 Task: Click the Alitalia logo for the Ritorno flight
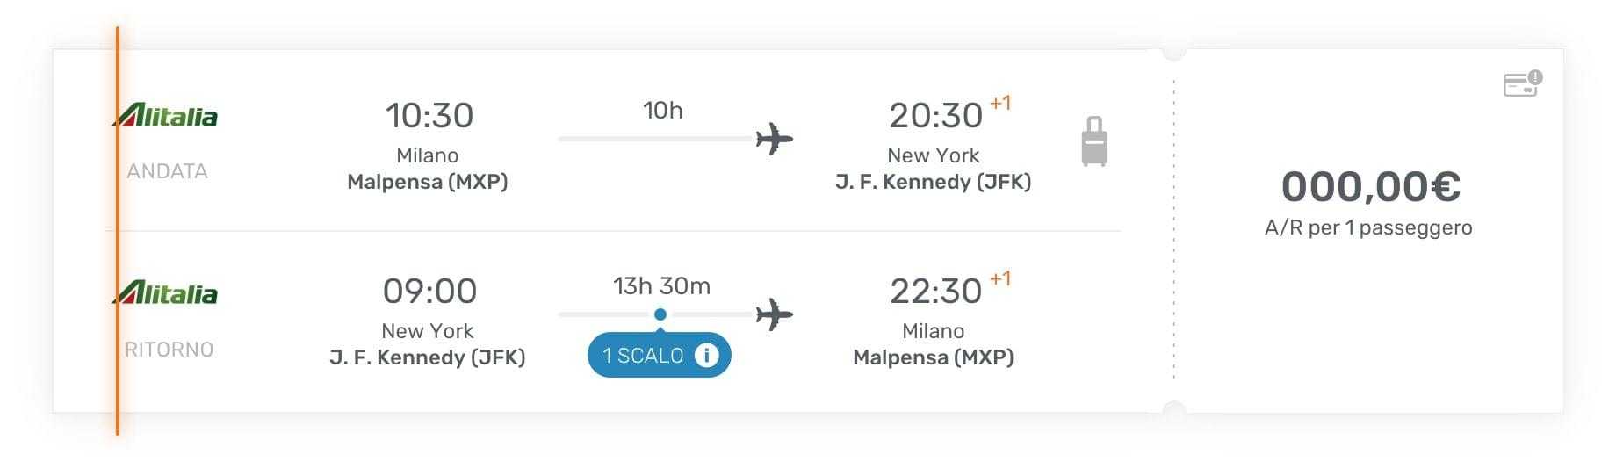pyautogui.click(x=166, y=292)
